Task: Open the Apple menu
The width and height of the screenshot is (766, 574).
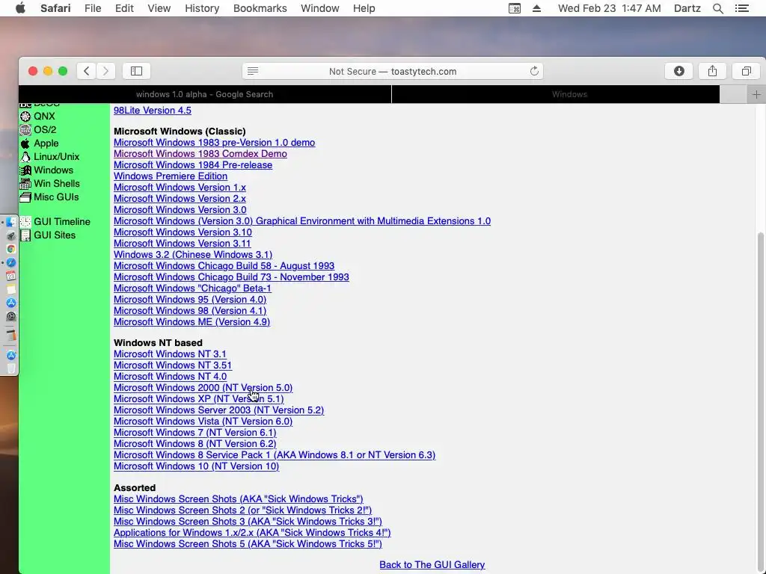Action: click(20, 8)
